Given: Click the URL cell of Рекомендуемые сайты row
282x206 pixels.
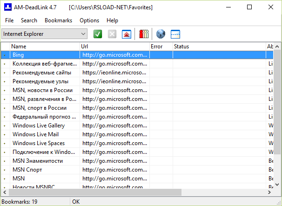Looking at the screenshot, I should 114,73.
